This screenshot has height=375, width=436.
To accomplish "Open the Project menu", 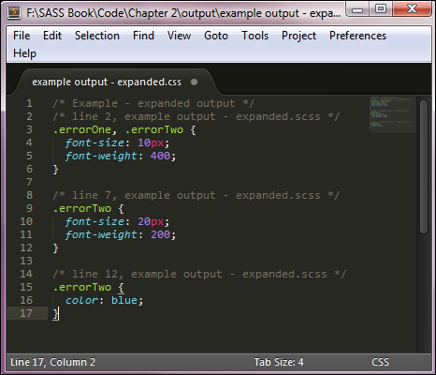I will click(x=298, y=36).
